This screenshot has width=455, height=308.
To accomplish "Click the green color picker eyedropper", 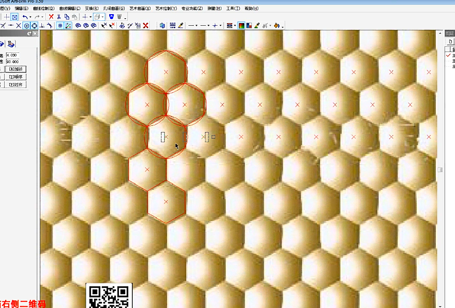I will point(257,26).
